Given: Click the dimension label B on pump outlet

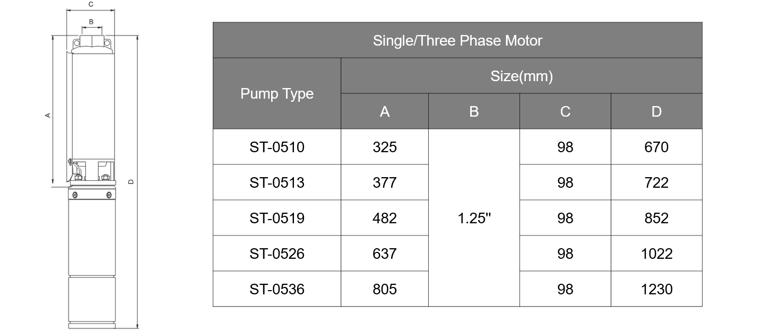Looking at the screenshot, I should [x=91, y=22].
